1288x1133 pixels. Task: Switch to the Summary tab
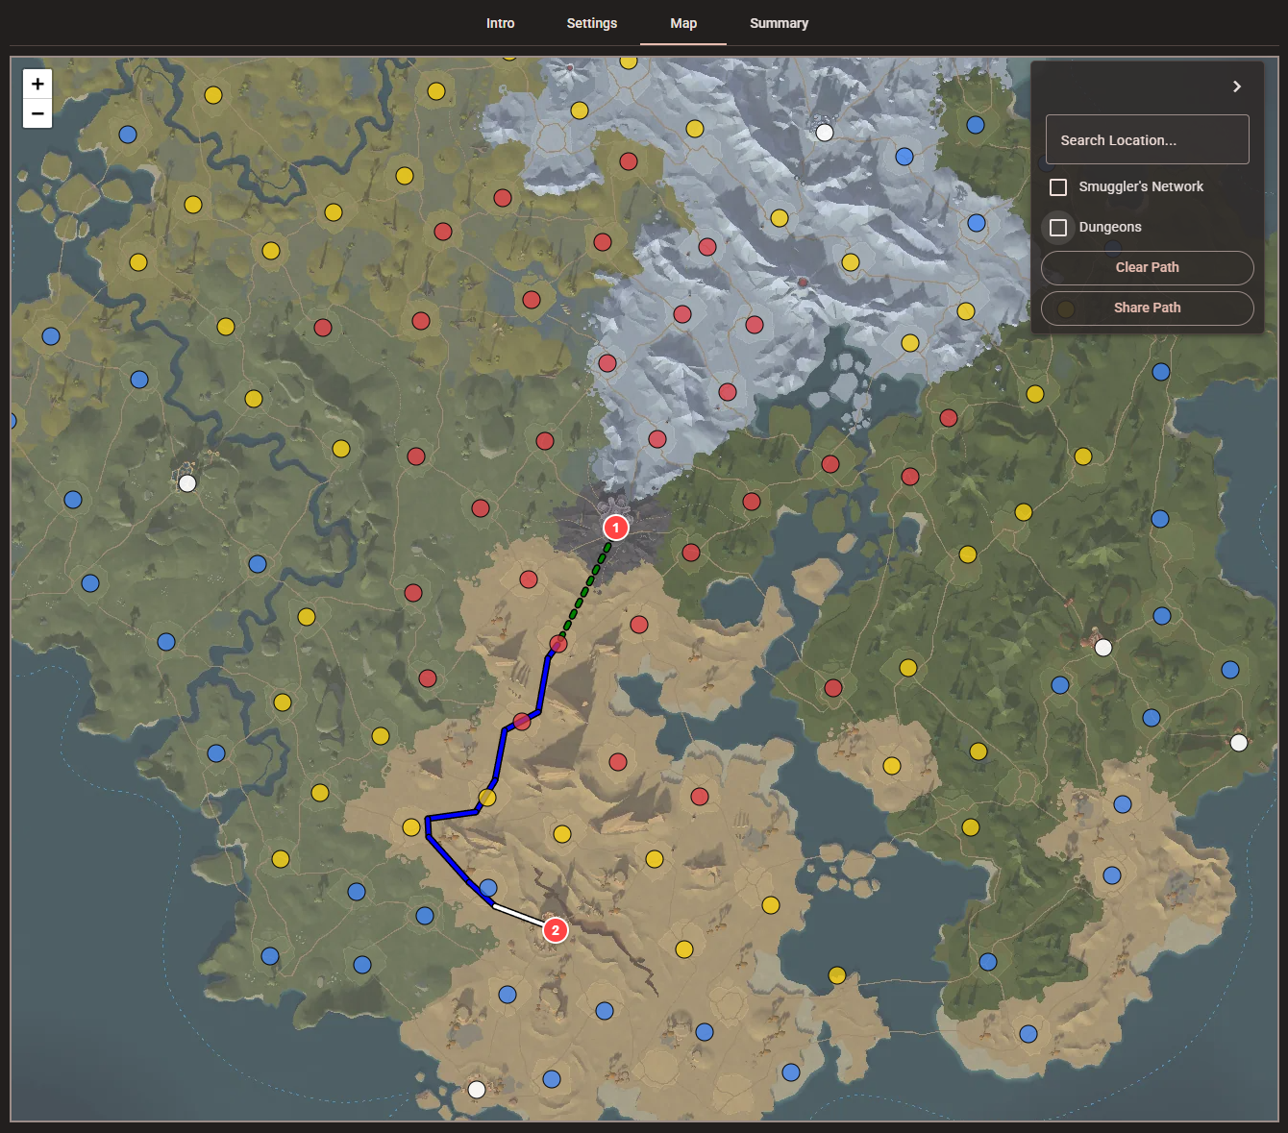779,23
